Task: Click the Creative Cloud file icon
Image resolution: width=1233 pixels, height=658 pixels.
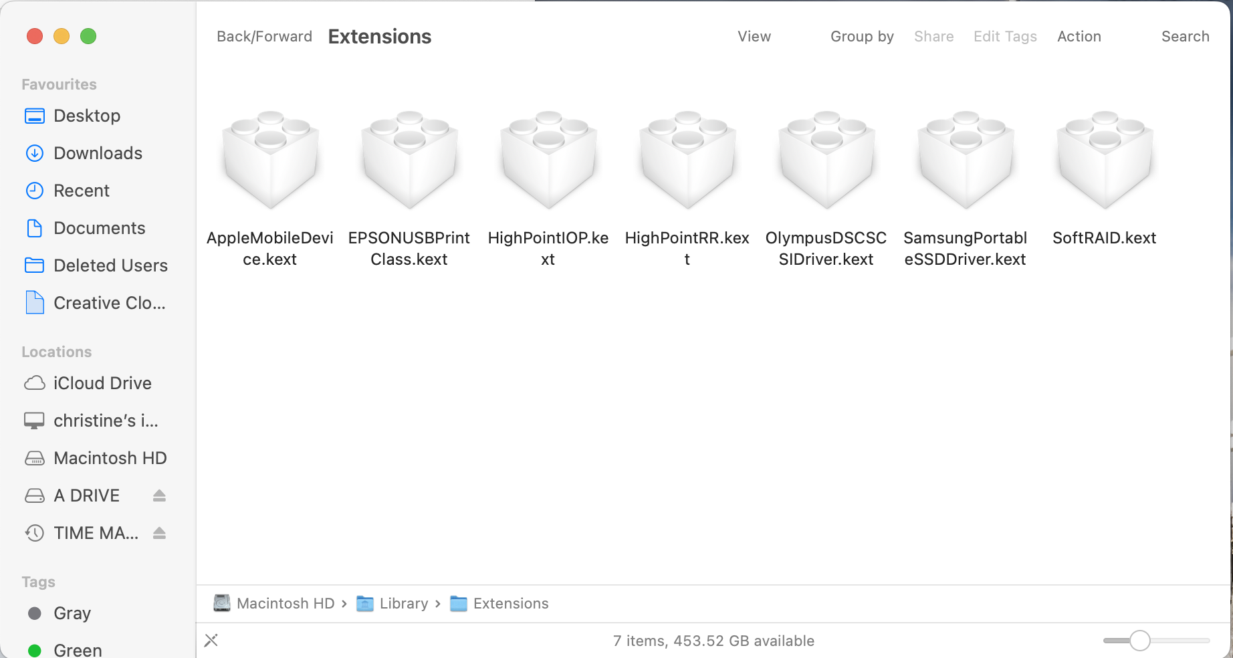Action: pos(35,303)
